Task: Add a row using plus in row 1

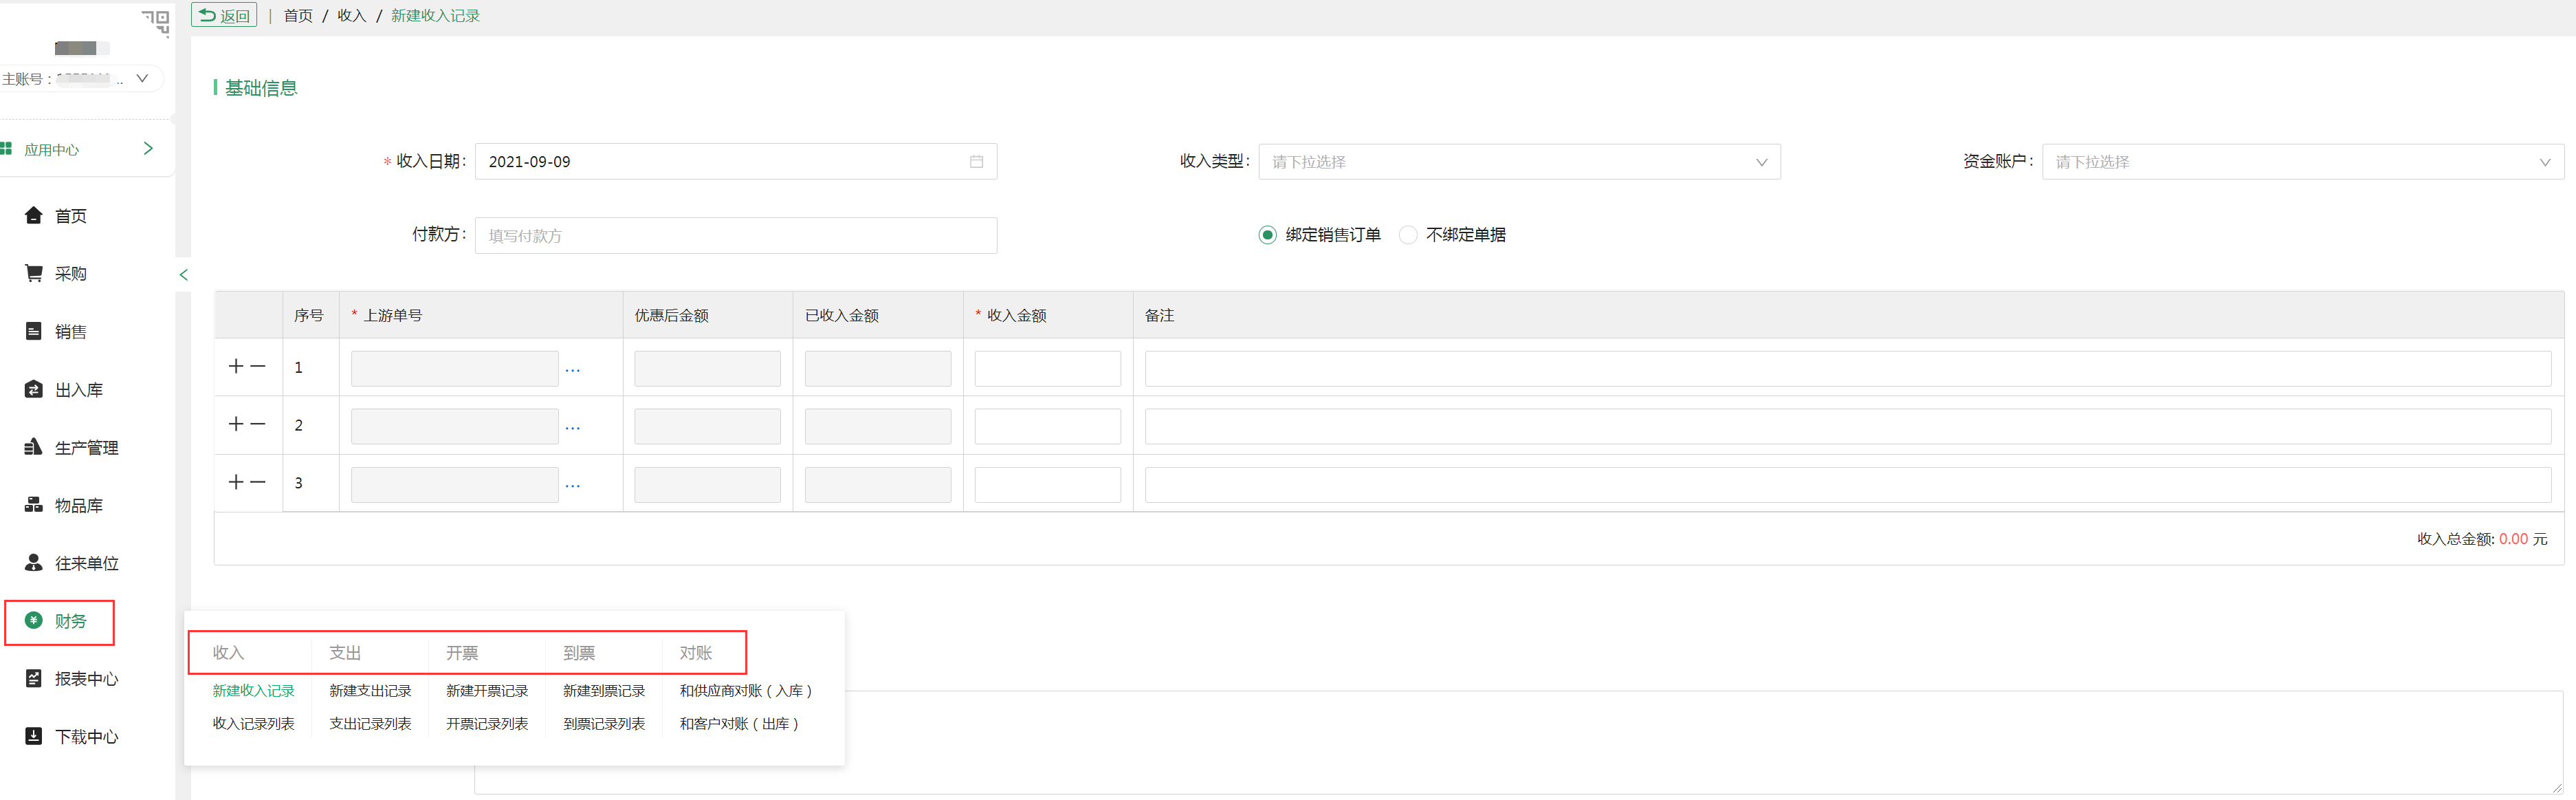Action: [236, 367]
